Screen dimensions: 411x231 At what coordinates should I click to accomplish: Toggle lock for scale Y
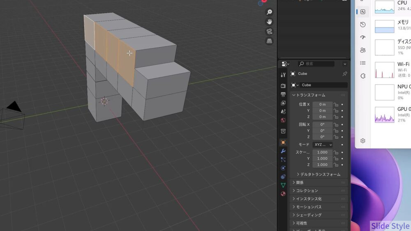point(336,158)
